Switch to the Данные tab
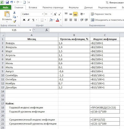This screenshot has height=129, width=124. point(88,7)
